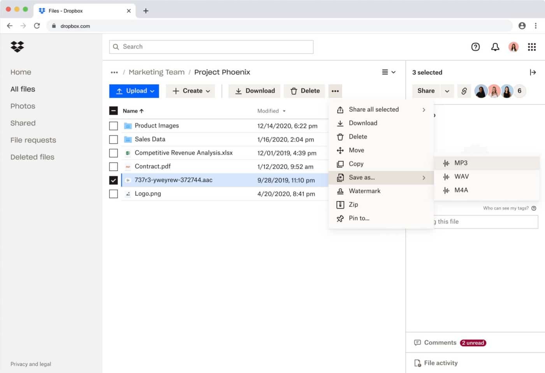Expand Share all selected submenu

381,110
